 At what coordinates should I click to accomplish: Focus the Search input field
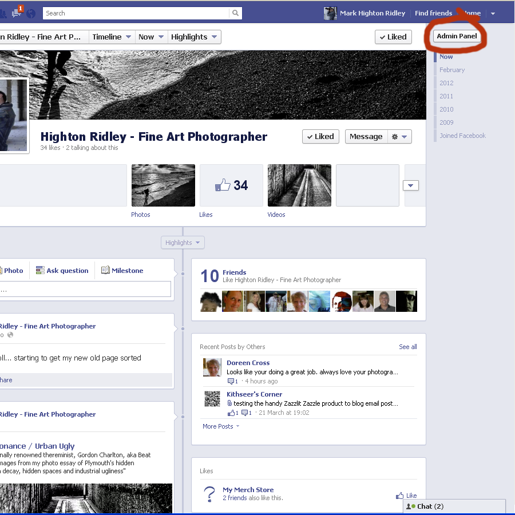click(136, 13)
